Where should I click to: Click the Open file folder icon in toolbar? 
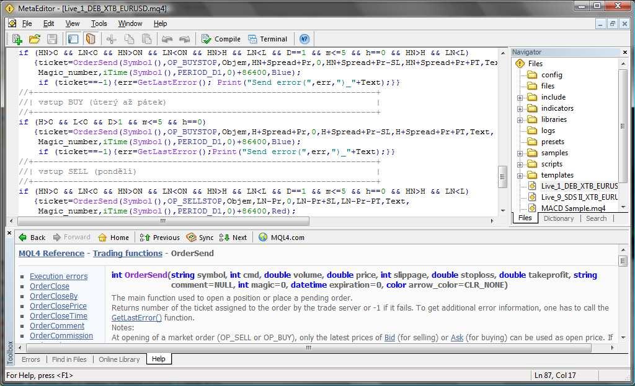(35, 39)
